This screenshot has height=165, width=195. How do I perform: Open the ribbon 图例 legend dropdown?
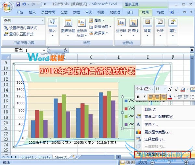tap(97, 20)
